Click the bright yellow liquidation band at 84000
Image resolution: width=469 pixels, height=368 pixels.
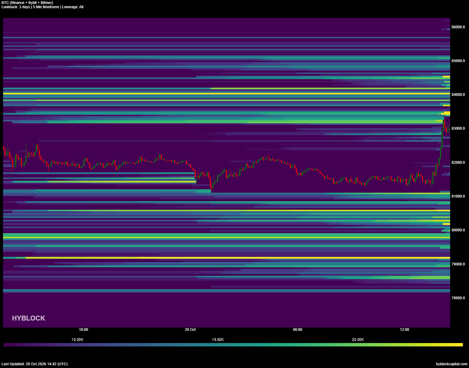227,94
